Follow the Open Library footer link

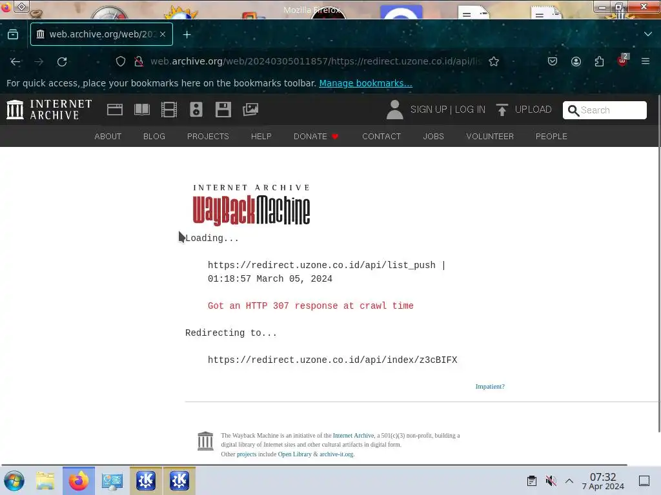294,454
